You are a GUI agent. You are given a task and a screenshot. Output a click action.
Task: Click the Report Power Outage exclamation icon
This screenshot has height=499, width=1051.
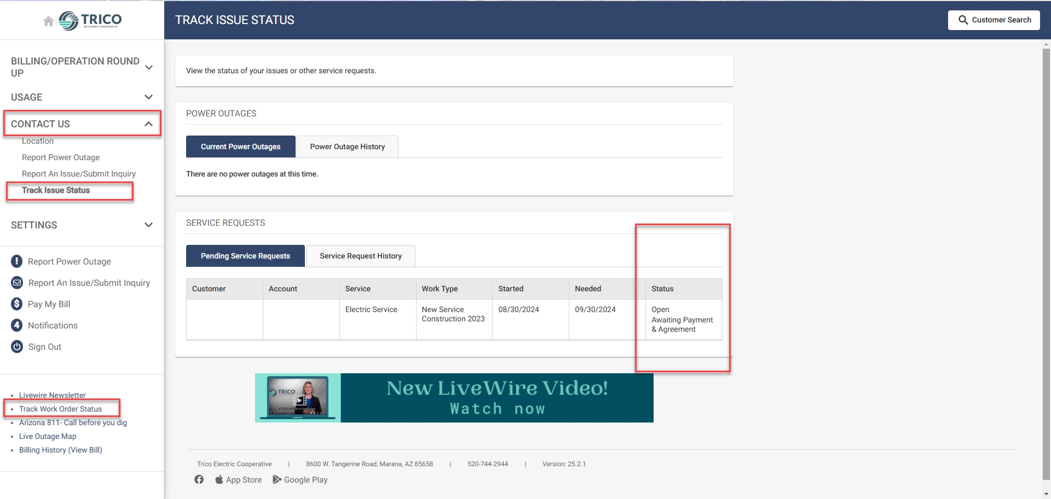17,261
